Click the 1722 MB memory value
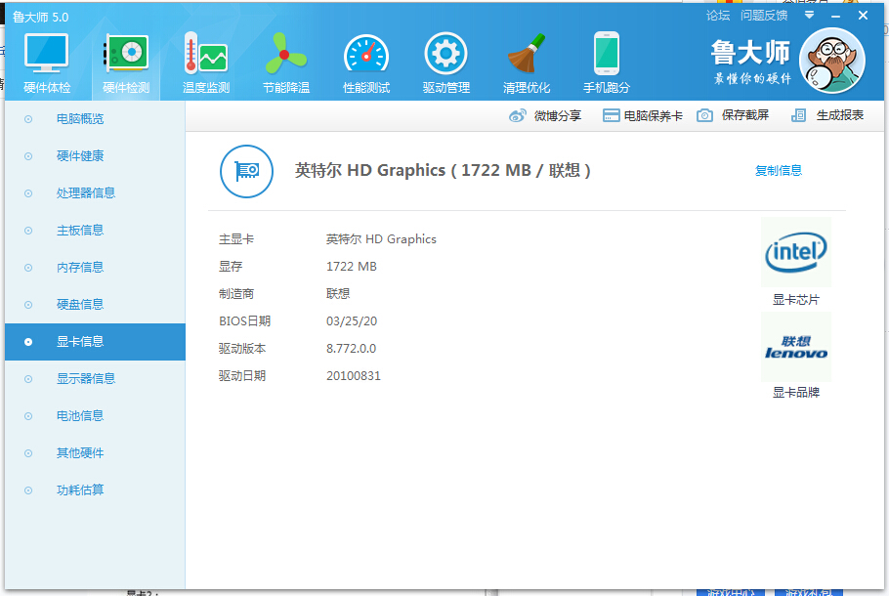889x596 pixels. (x=352, y=267)
